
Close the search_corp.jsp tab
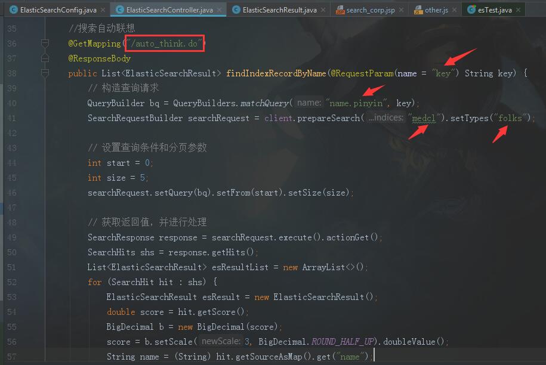click(x=401, y=10)
